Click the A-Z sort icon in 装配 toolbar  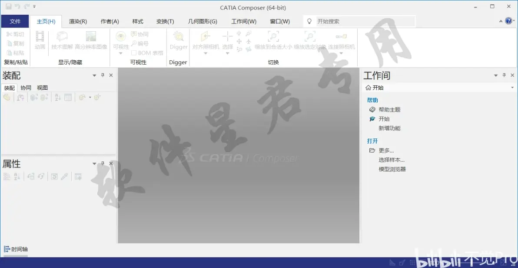point(58,97)
